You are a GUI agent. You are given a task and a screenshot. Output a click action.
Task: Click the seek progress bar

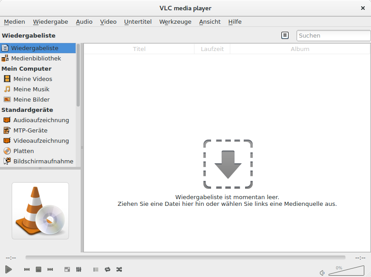pos(185,257)
